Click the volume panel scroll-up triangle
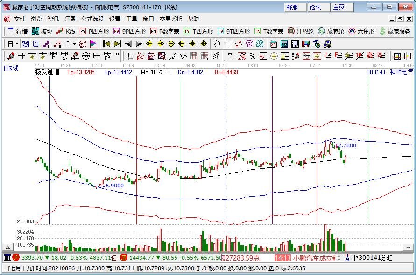 pos(7,247)
